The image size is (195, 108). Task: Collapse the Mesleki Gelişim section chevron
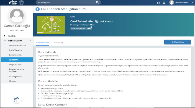point(30,41)
